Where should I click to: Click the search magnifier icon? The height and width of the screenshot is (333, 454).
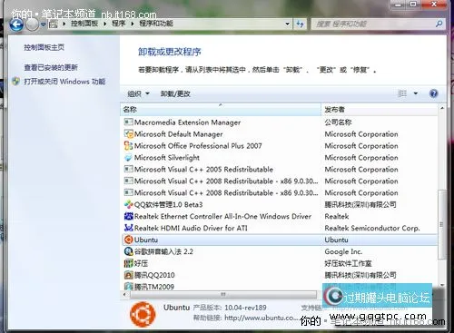point(439,24)
